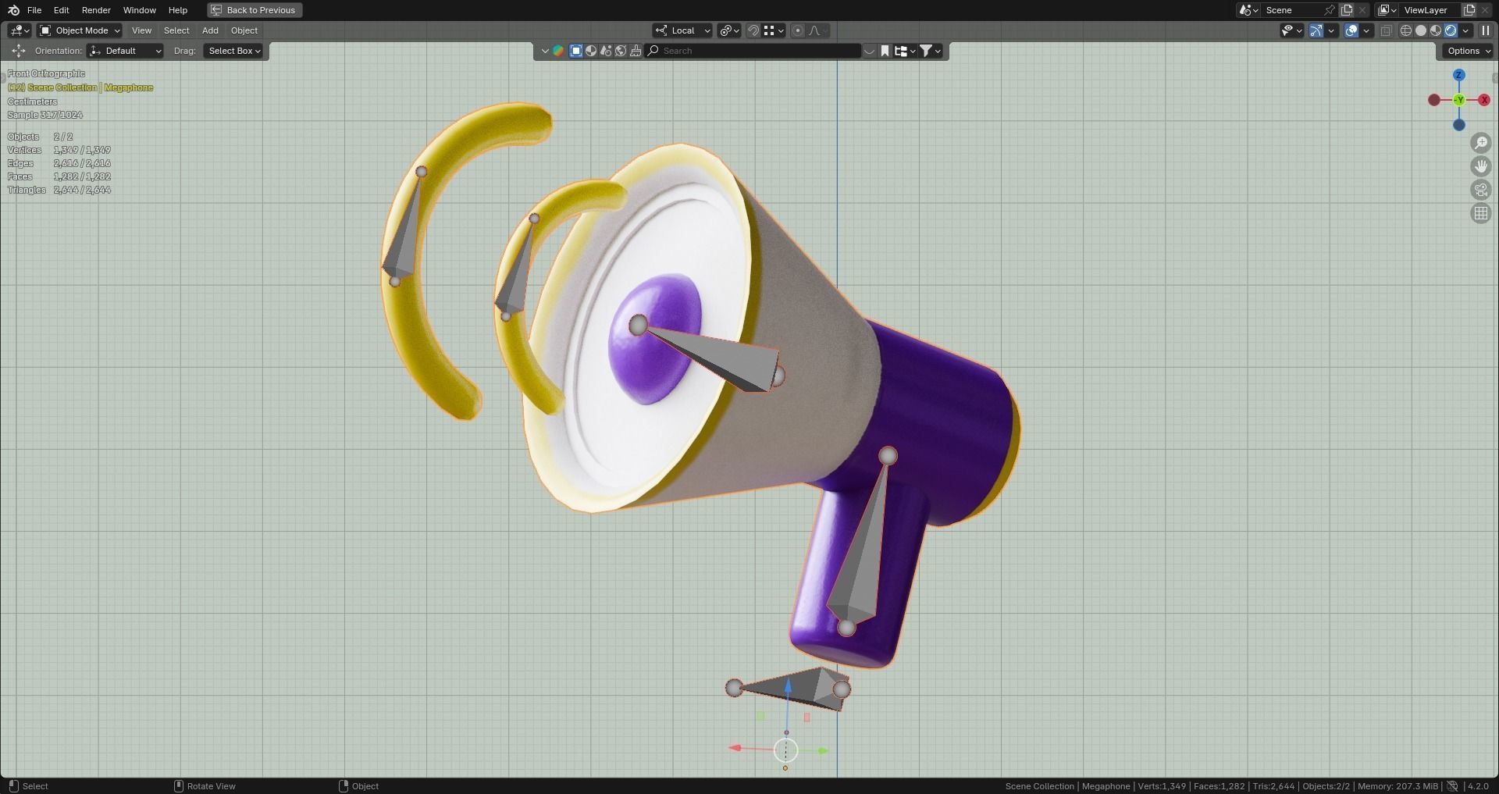Open the Edit menu
This screenshot has height=794, width=1499.
(x=61, y=10)
